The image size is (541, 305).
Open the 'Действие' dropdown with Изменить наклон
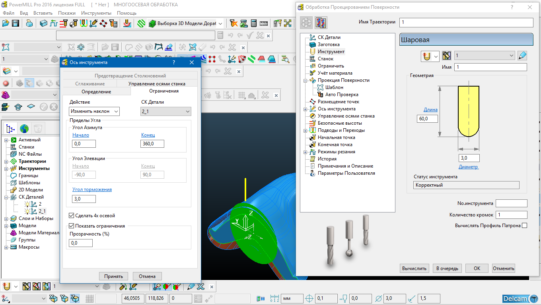coord(94,112)
